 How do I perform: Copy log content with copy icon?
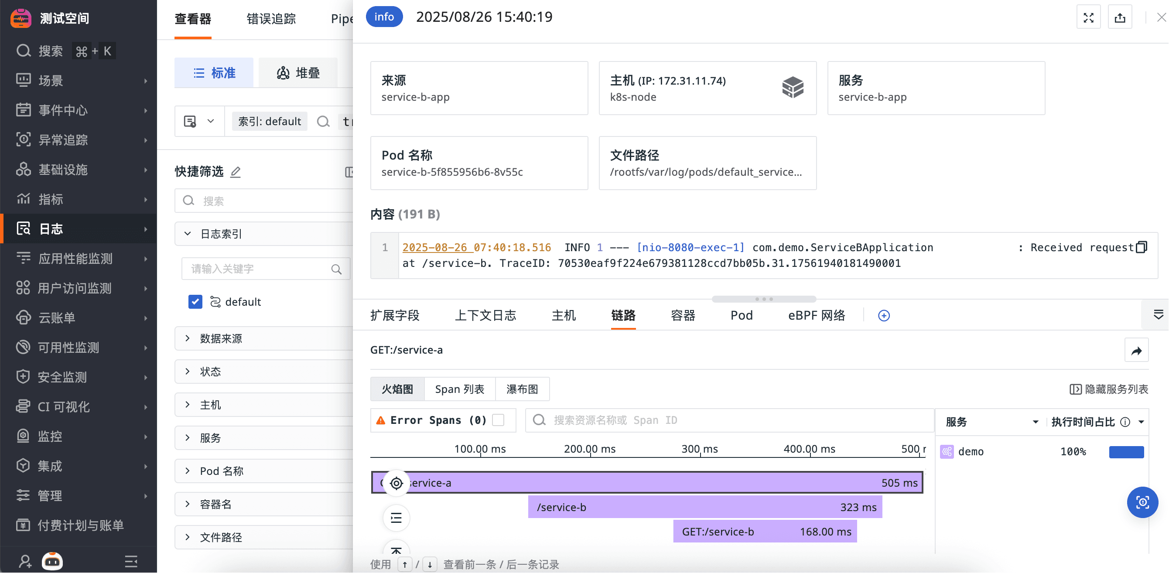click(x=1141, y=247)
